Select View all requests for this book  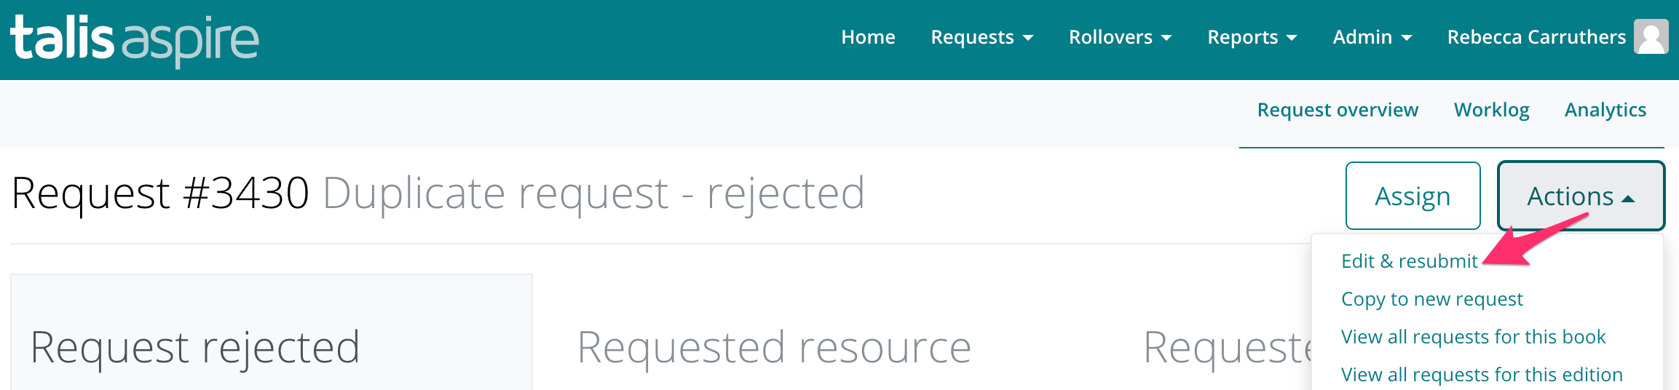pyautogui.click(x=1473, y=337)
